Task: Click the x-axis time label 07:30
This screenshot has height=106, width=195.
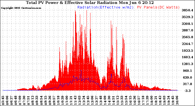Action: 24,100
